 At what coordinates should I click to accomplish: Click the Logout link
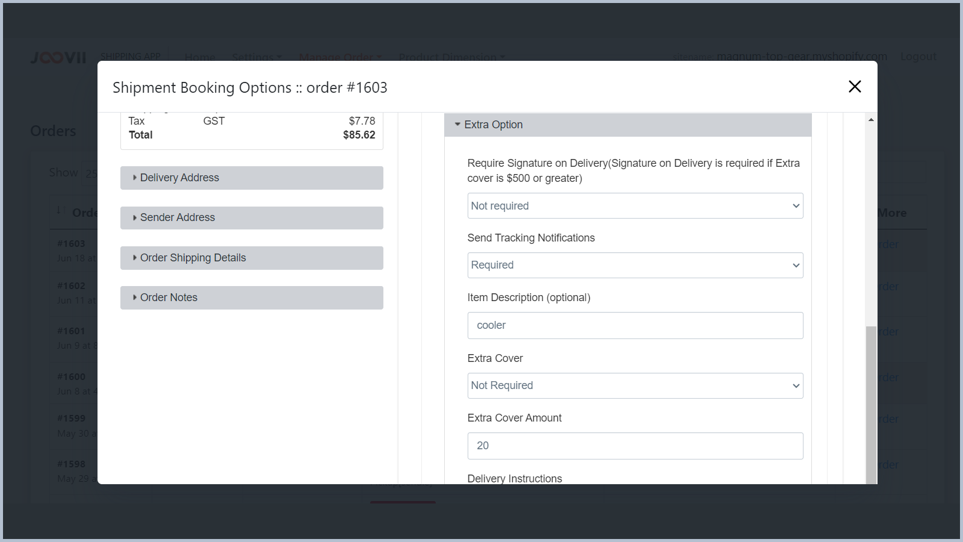[x=918, y=57]
